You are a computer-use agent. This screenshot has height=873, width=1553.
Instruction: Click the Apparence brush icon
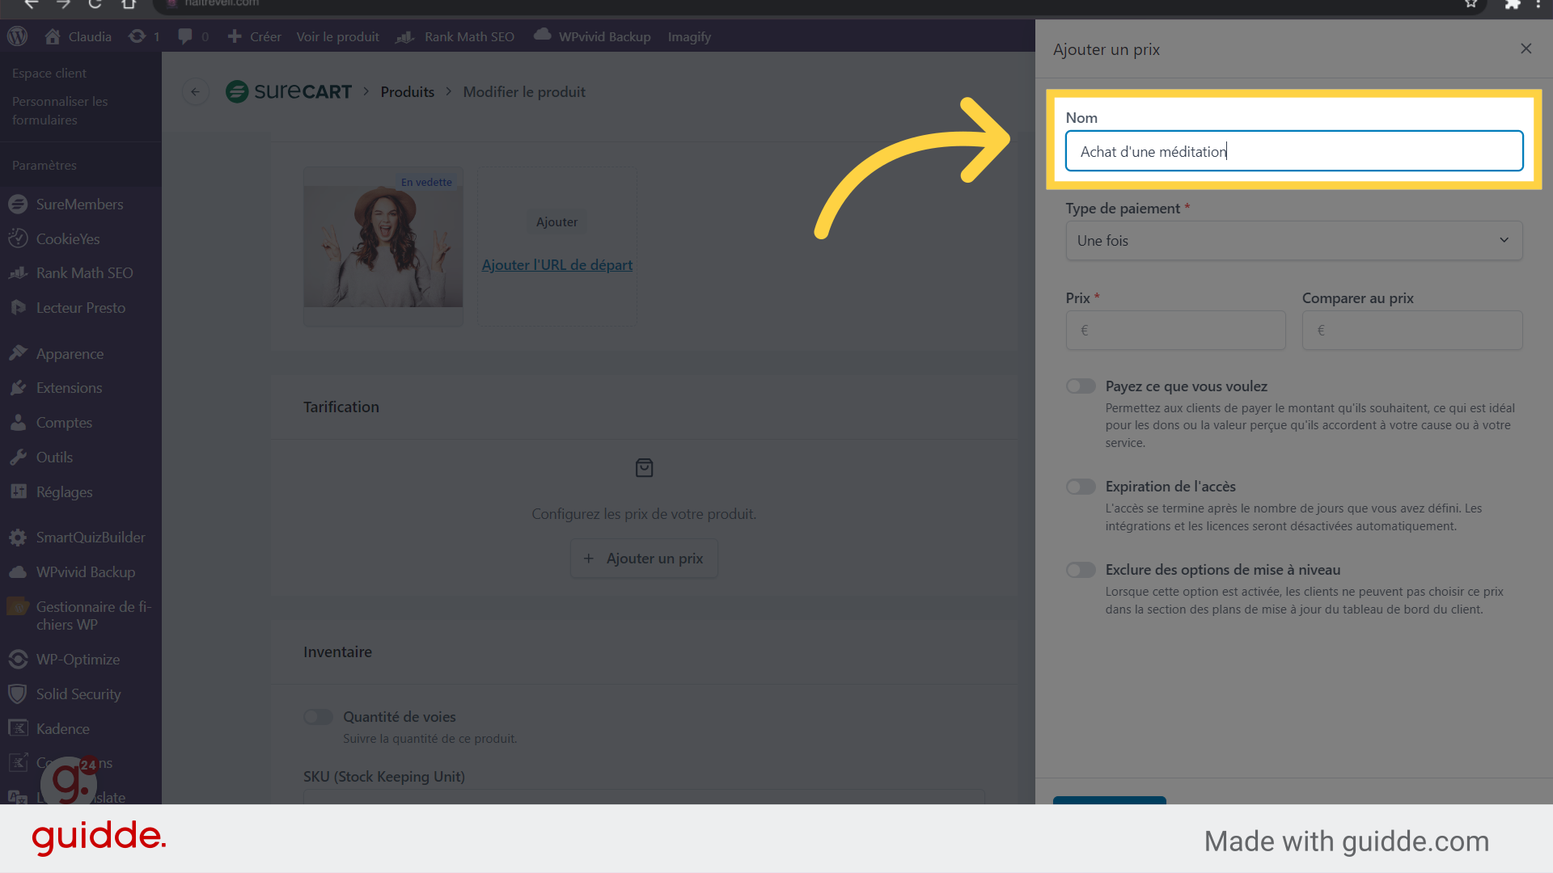click(x=18, y=353)
